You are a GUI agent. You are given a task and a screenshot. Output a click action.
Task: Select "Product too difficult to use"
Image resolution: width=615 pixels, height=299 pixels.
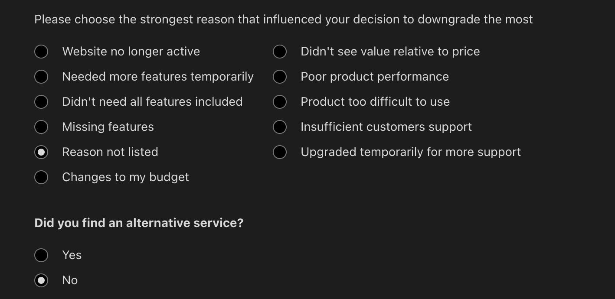click(x=280, y=101)
